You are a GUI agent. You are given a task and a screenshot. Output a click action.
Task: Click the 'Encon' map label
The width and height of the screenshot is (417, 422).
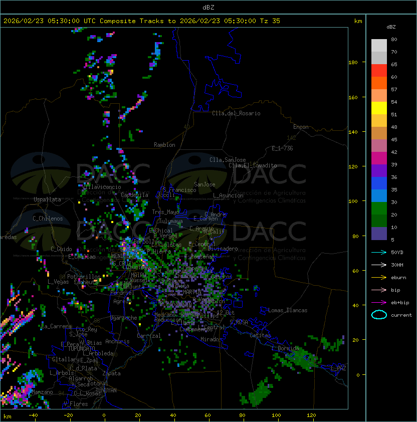click(x=301, y=127)
